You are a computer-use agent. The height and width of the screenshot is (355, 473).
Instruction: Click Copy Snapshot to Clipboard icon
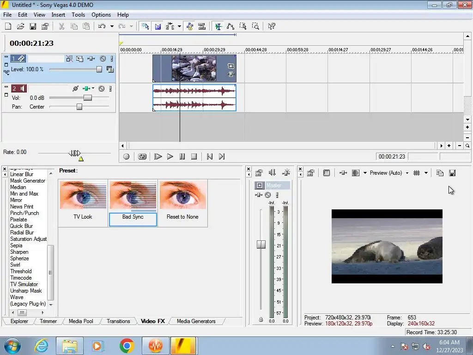pos(440,173)
